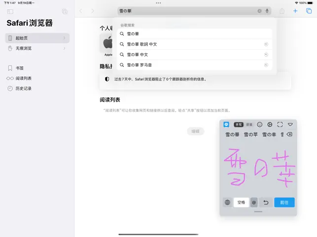Fill the query using 雪の華 中文 arrow
The width and height of the screenshot is (317, 237).
[x=266, y=55]
